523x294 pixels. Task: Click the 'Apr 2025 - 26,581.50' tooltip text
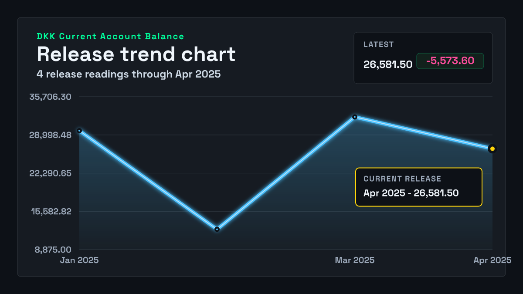(411, 193)
